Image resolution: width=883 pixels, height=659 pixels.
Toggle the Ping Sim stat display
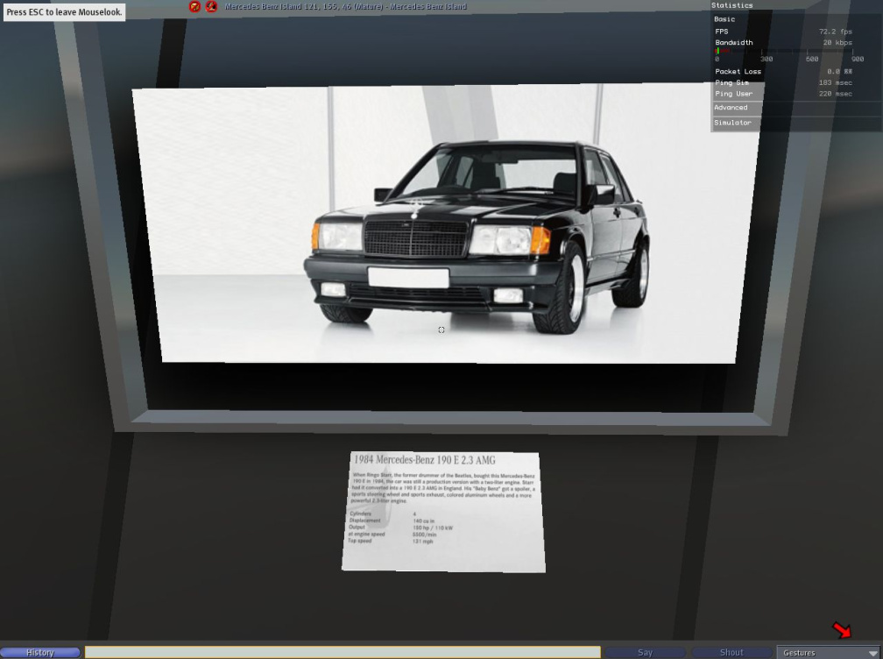tap(731, 82)
